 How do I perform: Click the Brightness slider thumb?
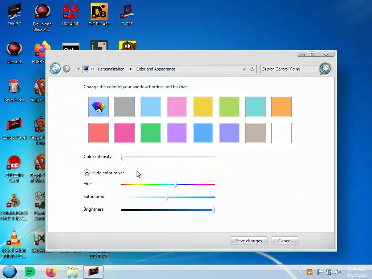click(x=213, y=210)
